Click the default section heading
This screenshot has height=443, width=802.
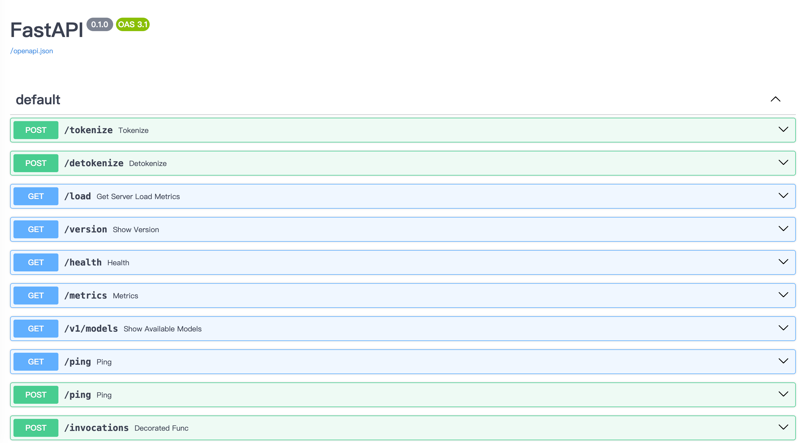tap(38, 100)
